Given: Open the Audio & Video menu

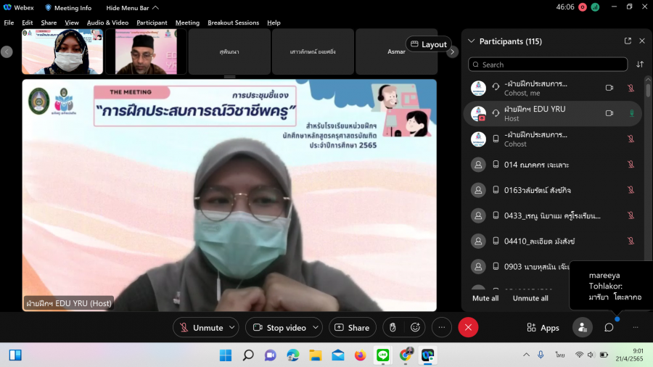Looking at the screenshot, I should click(x=107, y=22).
